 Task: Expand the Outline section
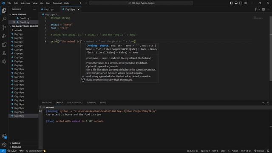click(x=10, y=143)
